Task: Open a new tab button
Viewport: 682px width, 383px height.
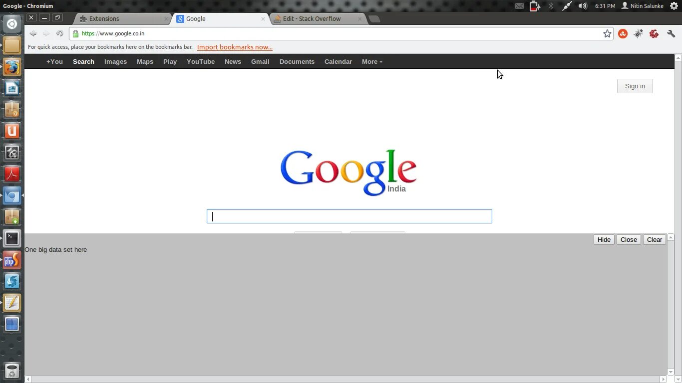Action: 374,19
